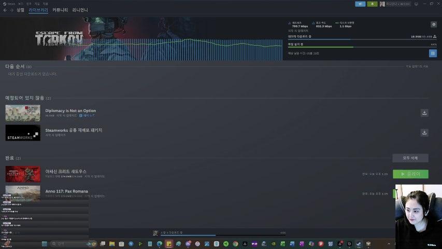The image size is (442, 249).
Task: Download the Steamworks 공용 재배포 패키지 update
Action: point(424,133)
